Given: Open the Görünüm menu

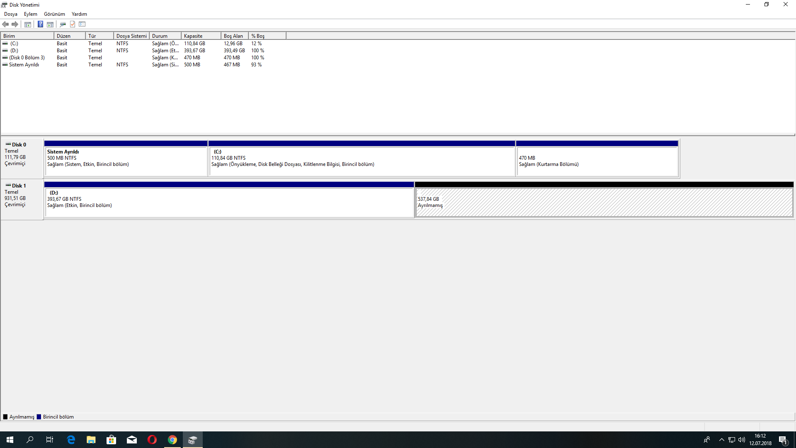Looking at the screenshot, I should [54, 14].
